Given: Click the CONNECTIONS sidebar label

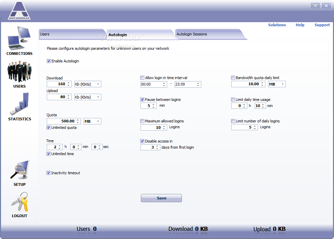Looking at the screenshot, I should (x=19, y=54).
